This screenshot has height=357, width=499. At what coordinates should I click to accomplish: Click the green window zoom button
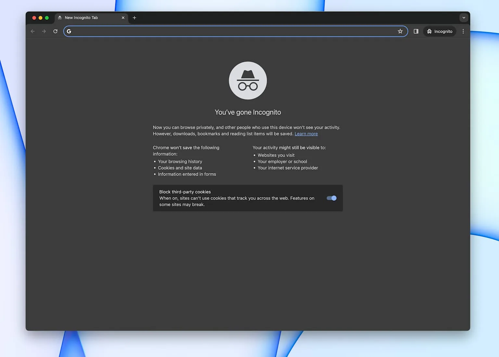click(47, 18)
